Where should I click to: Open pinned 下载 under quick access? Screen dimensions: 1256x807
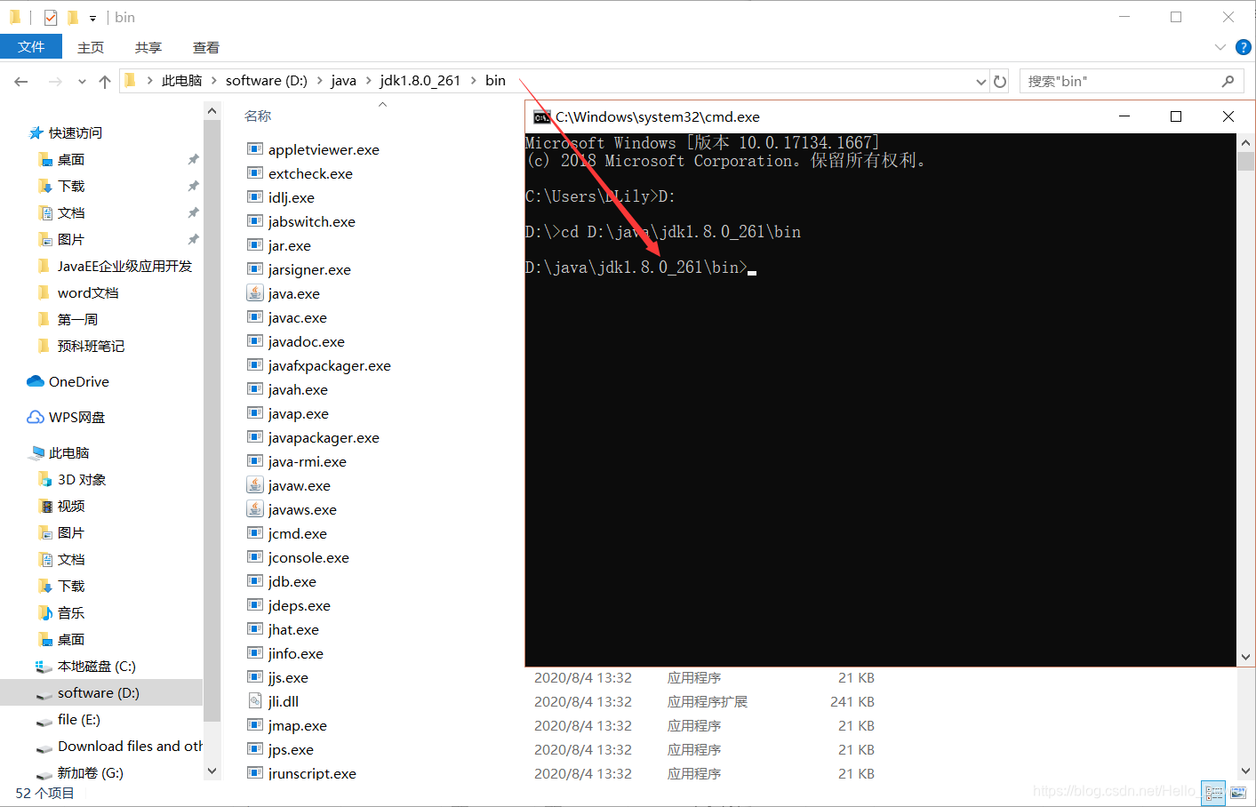[71, 186]
